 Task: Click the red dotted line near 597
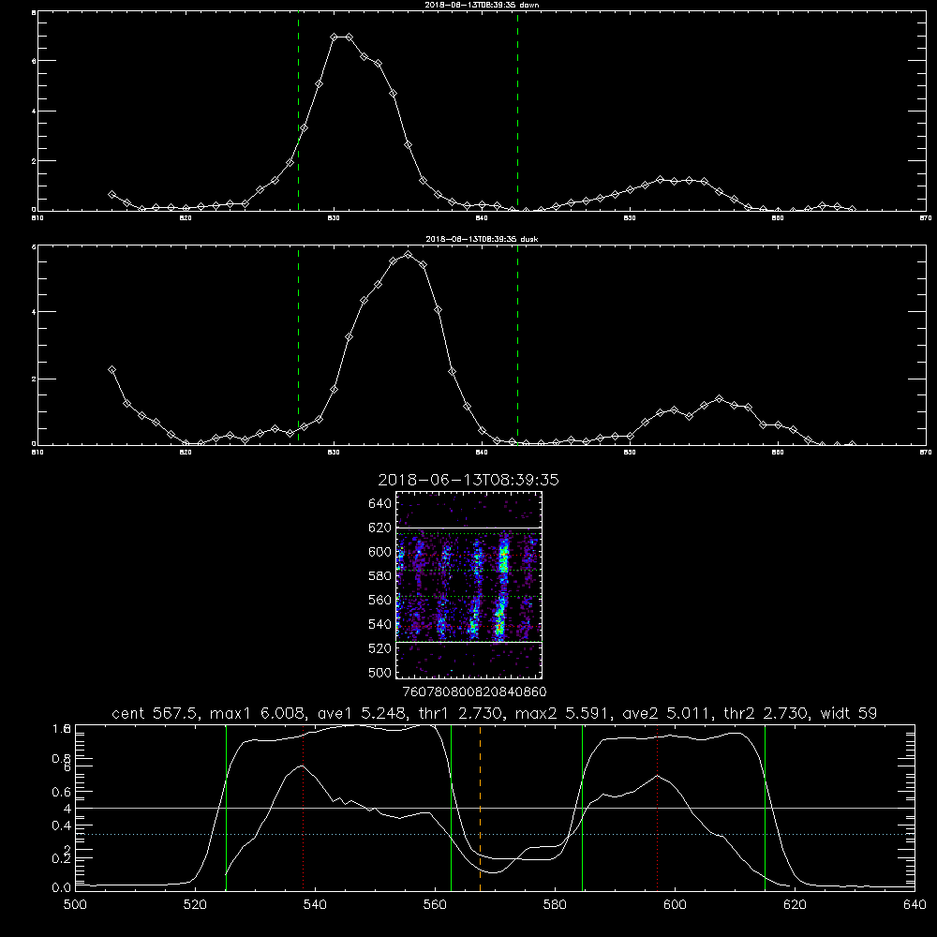[658, 808]
